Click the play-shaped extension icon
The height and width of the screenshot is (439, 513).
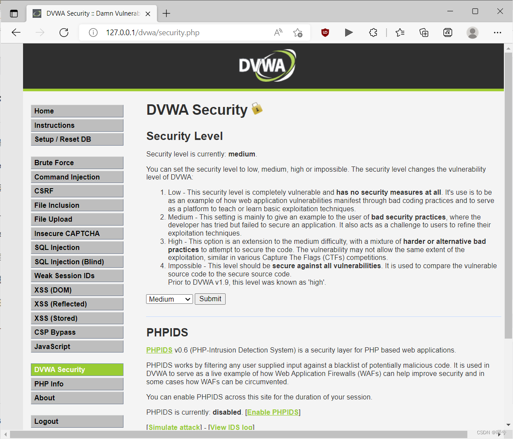point(349,33)
